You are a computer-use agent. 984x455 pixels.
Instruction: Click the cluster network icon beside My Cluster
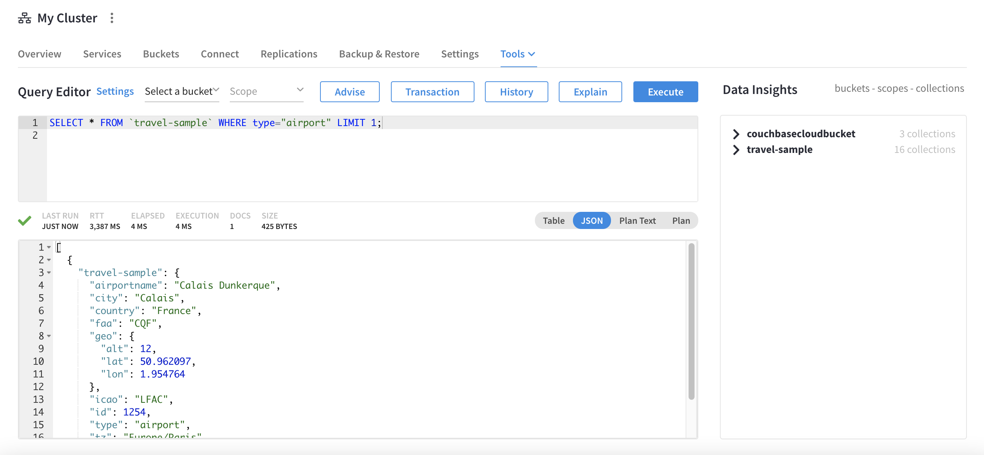[25, 18]
